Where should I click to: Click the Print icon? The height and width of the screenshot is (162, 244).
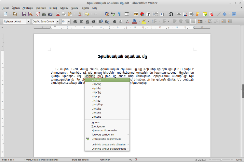point(44,14)
